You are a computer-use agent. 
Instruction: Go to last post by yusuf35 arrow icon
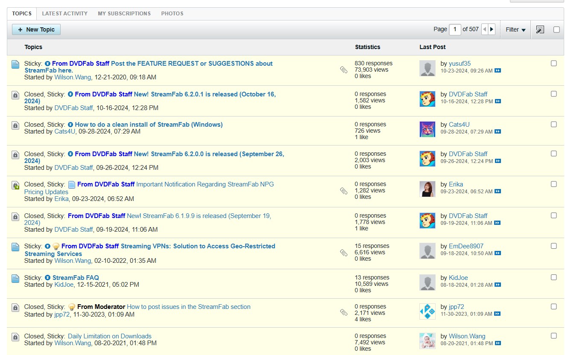(498, 70)
